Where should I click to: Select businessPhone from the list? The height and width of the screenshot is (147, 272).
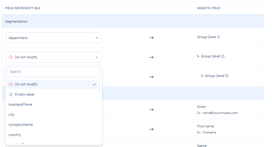20,104
